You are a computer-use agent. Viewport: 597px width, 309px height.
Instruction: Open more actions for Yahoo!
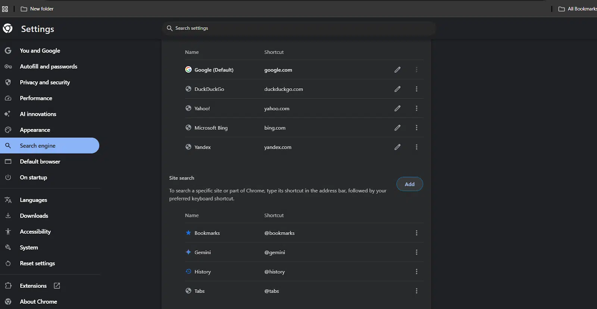pyautogui.click(x=416, y=108)
